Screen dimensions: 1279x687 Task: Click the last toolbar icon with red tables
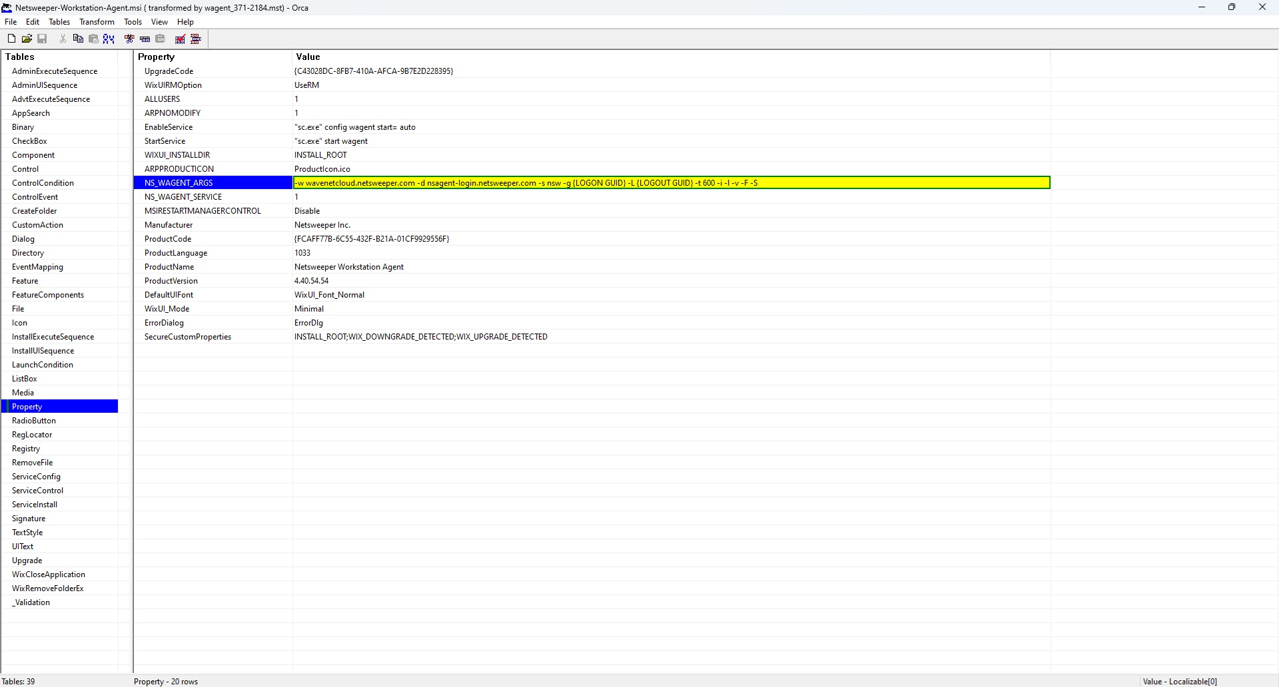click(196, 39)
